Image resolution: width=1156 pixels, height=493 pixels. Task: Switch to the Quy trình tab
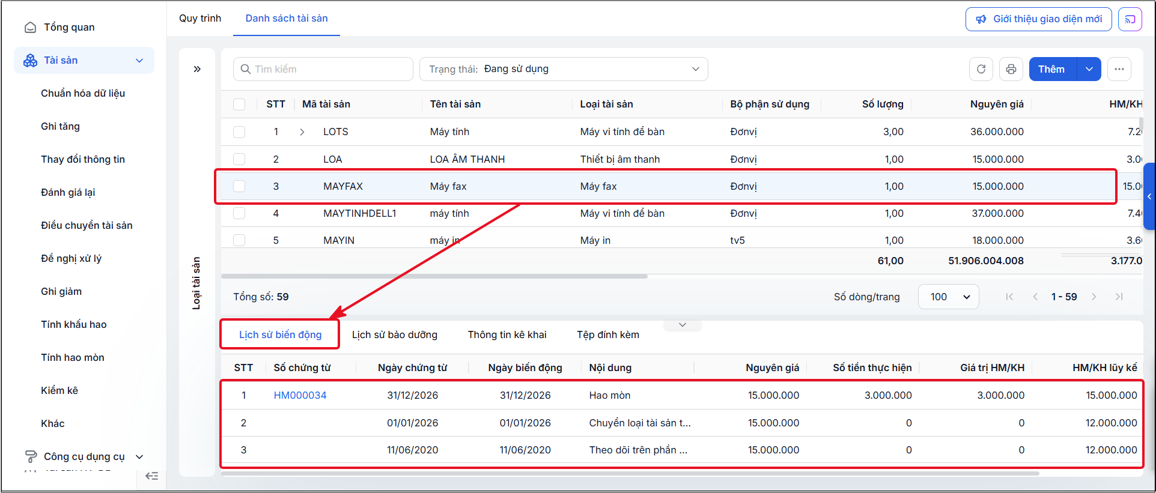(x=200, y=18)
